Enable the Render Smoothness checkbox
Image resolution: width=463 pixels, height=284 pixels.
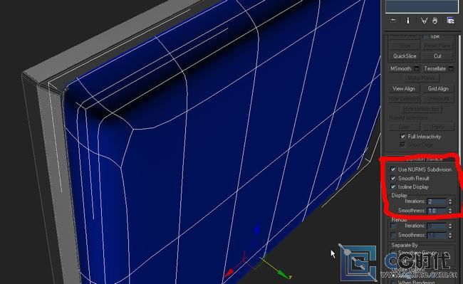[393, 235]
